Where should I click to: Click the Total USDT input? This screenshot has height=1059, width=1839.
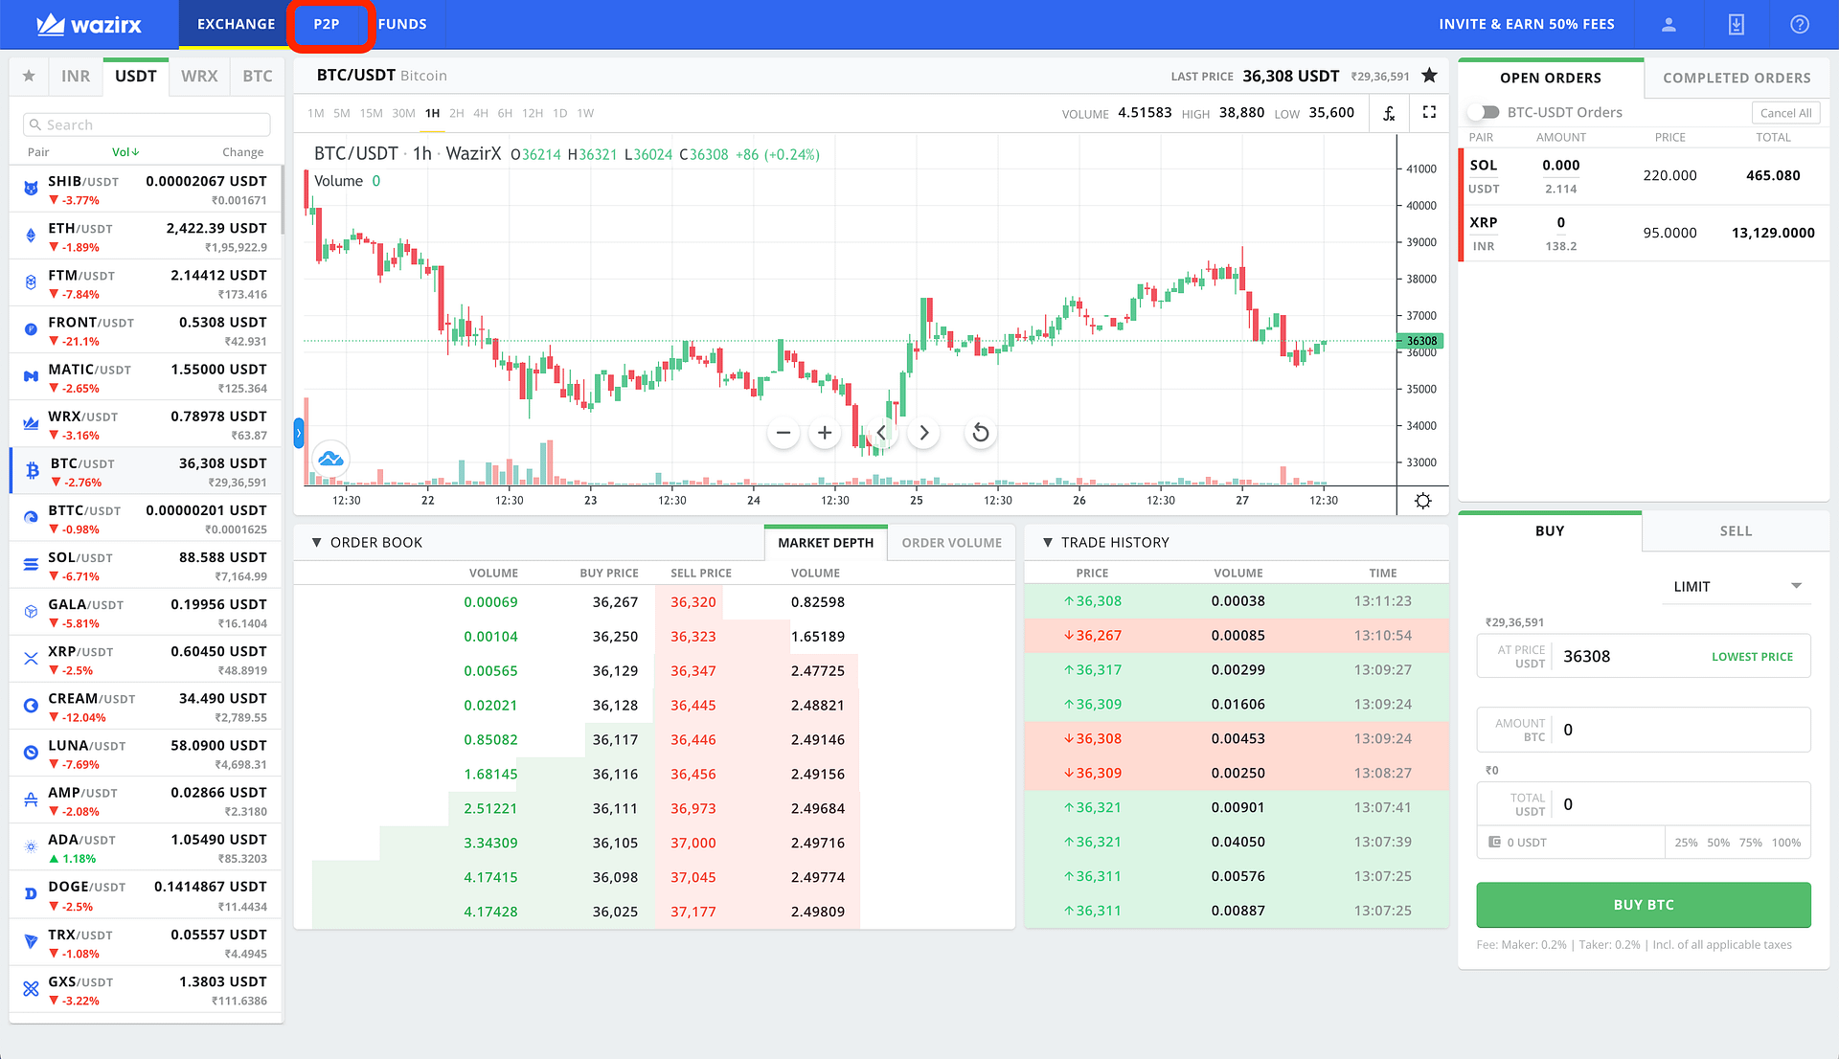(1644, 804)
